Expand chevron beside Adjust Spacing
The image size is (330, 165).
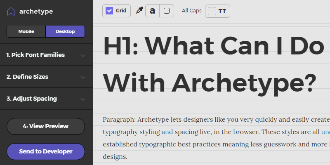83,99
